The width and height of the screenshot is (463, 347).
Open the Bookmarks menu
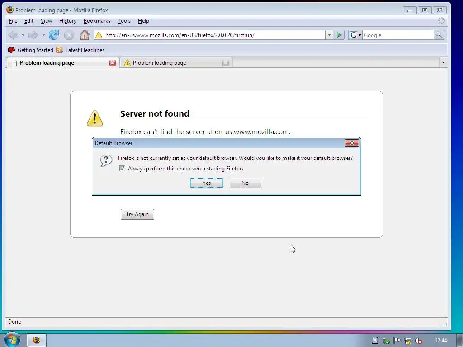(x=97, y=21)
